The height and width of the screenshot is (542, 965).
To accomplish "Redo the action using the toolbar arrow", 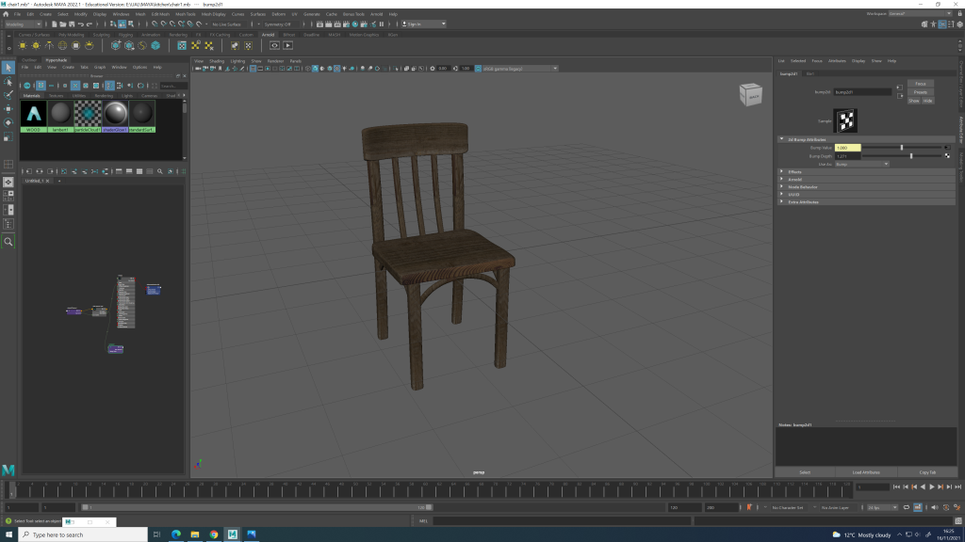I will tap(90, 24).
